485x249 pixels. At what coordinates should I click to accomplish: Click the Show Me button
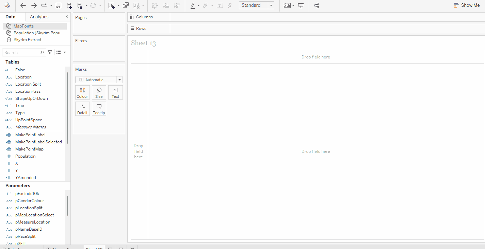pos(467,5)
